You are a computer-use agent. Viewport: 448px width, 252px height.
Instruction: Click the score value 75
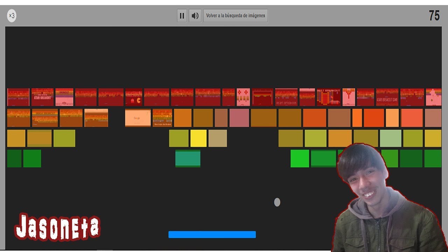coord(434,16)
